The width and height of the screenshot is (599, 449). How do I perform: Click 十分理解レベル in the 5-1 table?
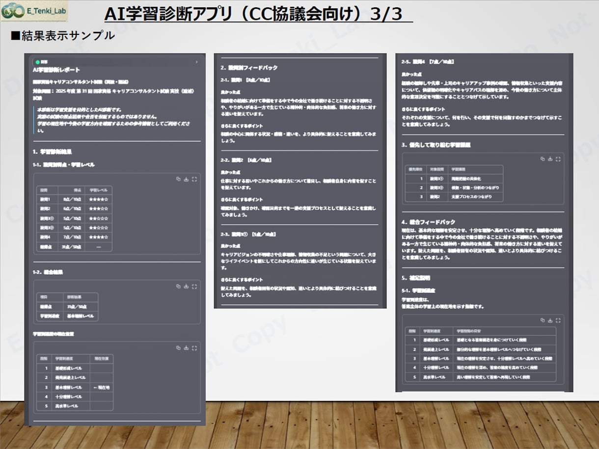pyautogui.click(x=436, y=368)
